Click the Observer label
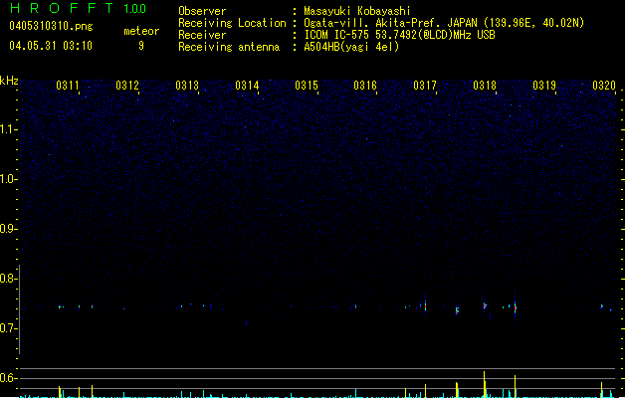This screenshot has height=398, width=626. pos(202,11)
